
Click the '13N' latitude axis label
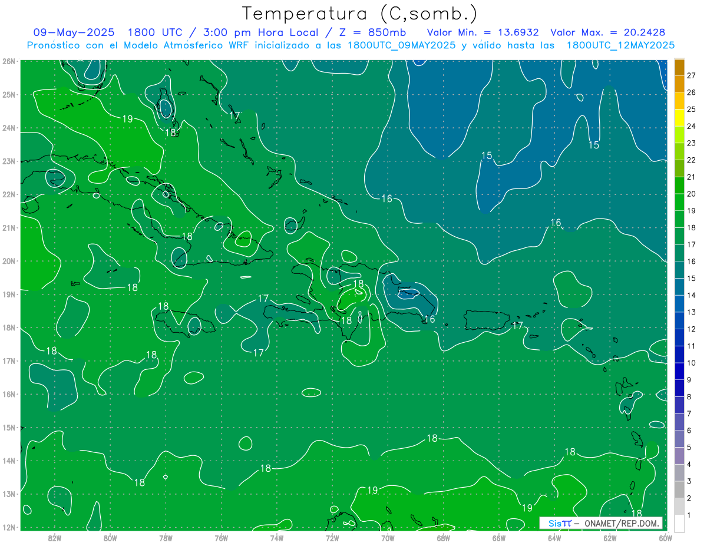click(x=8, y=494)
